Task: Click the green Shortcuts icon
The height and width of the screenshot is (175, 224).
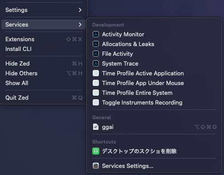Action: point(96,151)
